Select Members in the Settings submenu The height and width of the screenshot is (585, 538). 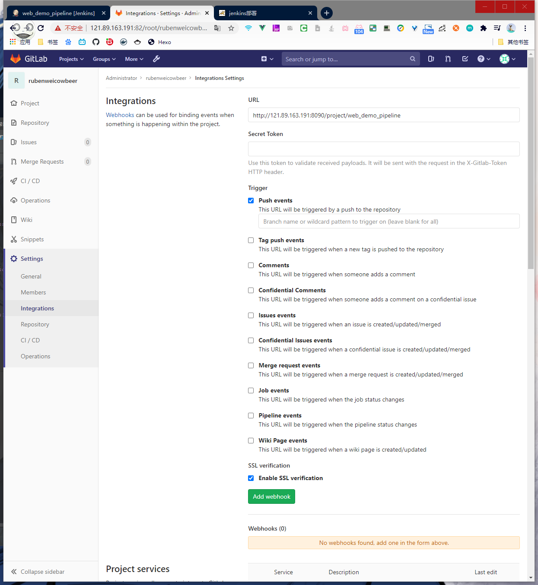[x=33, y=292]
